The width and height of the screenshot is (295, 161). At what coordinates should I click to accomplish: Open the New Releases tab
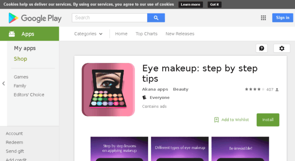[x=180, y=34]
